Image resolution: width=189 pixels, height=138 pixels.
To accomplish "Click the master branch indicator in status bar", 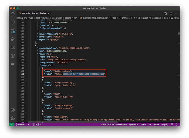I will 21,125.
